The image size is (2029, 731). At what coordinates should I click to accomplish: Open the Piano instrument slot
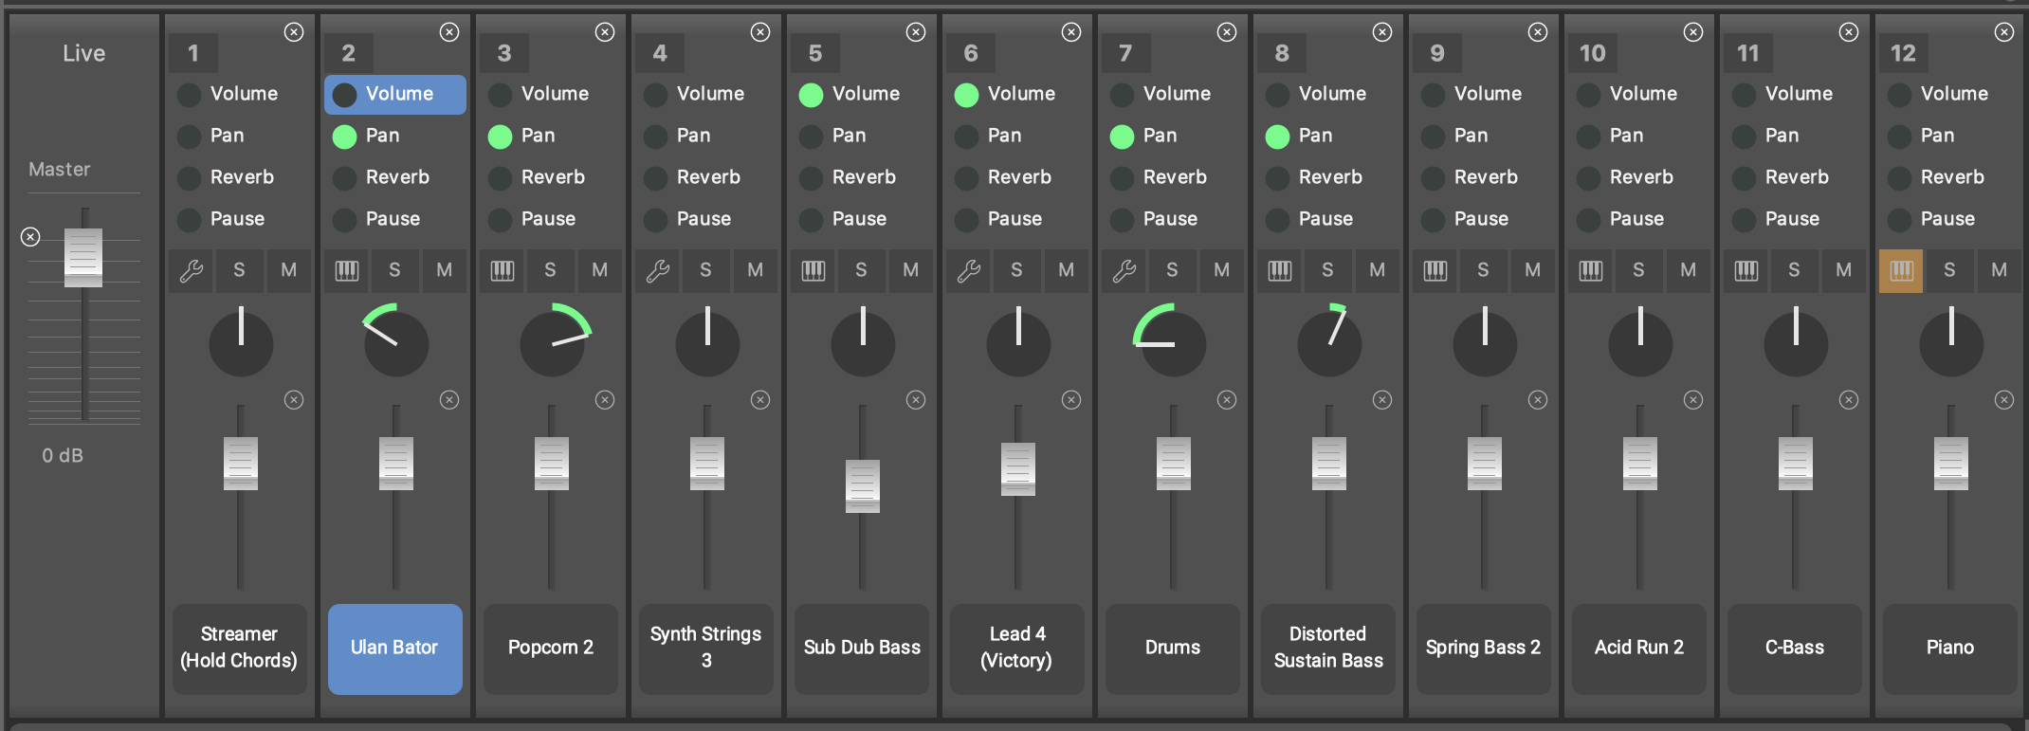click(x=1949, y=649)
